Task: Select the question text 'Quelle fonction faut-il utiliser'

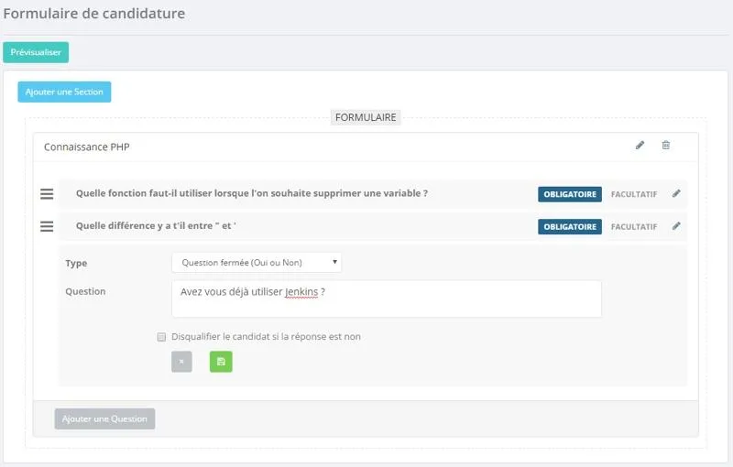Action: (251, 193)
